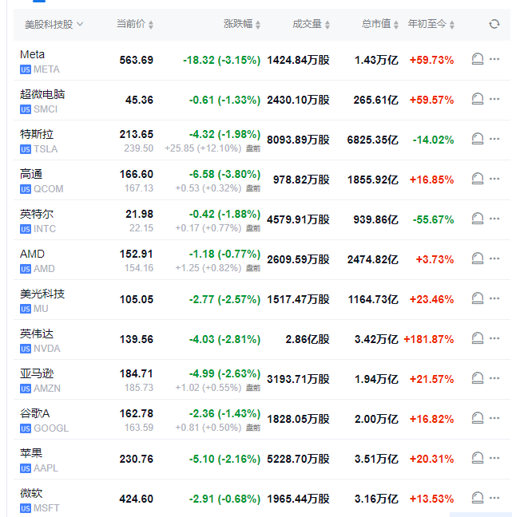Click the current price 563.69

pyautogui.click(x=137, y=60)
